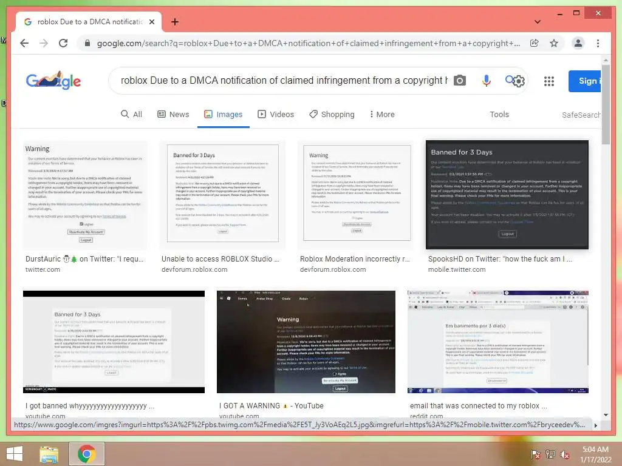Open Chrome profile avatar menu
The height and width of the screenshot is (466, 622).
pyautogui.click(x=578, y=43)
